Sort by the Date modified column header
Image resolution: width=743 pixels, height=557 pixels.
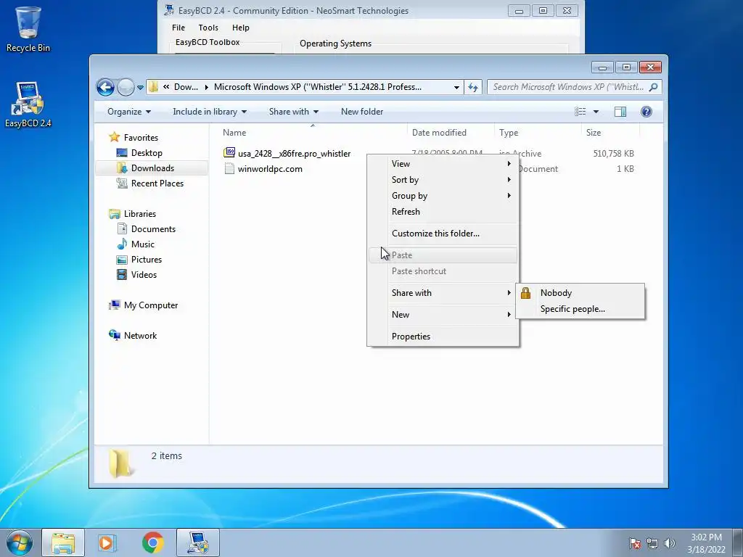(451, 133)
